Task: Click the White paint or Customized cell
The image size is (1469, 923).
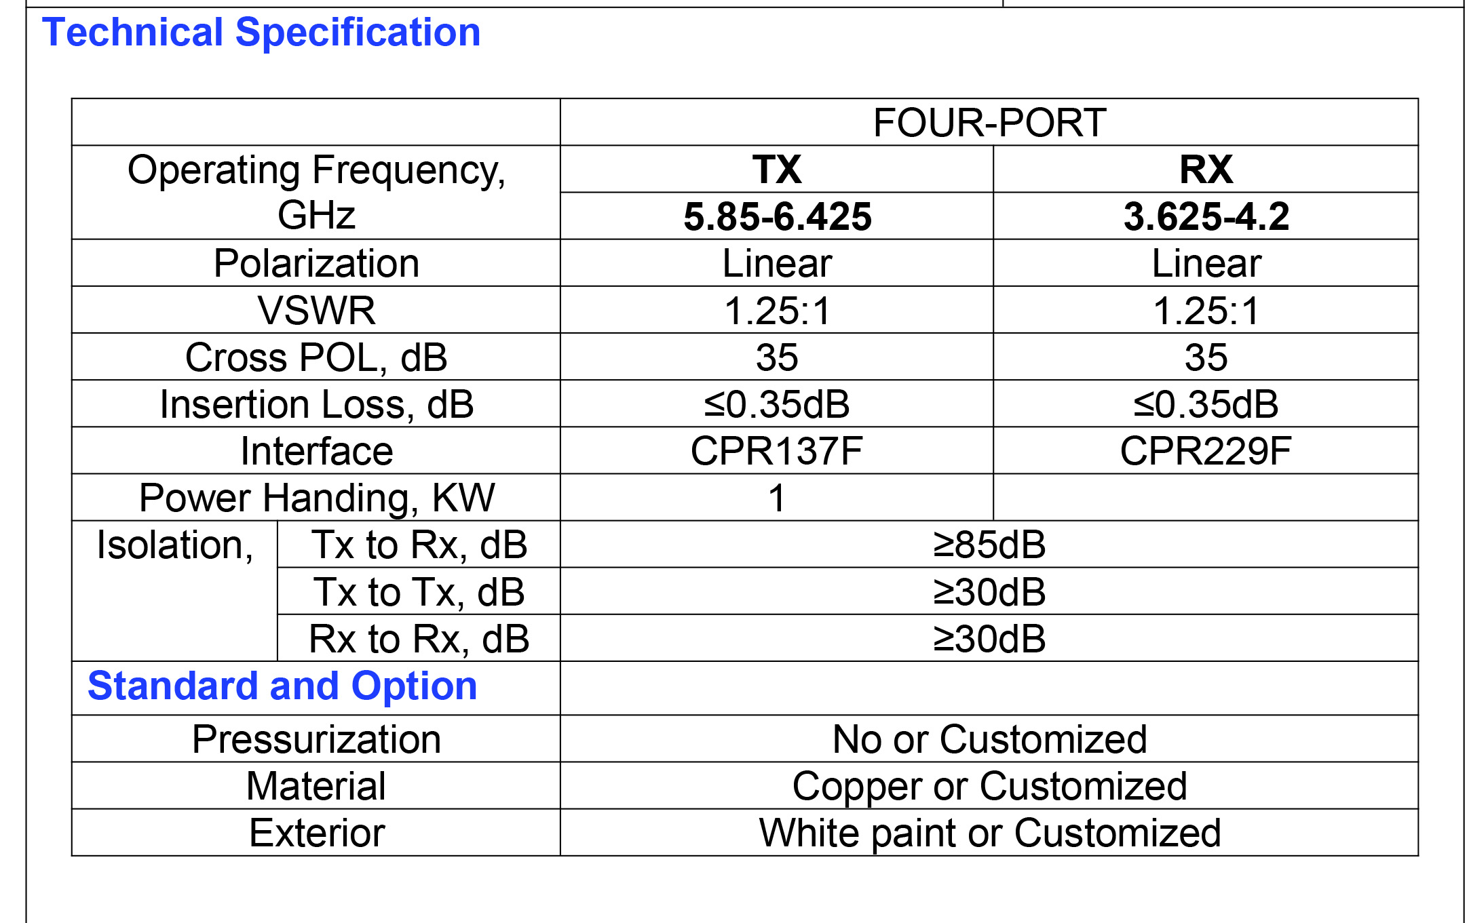Action: click(x=989, y=833)
